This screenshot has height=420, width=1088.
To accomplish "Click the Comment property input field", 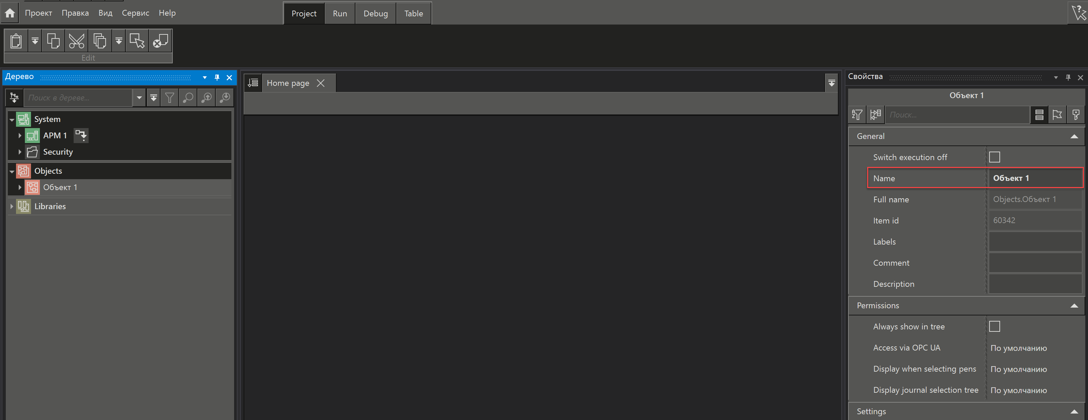I will click(x=1035, y=263).
